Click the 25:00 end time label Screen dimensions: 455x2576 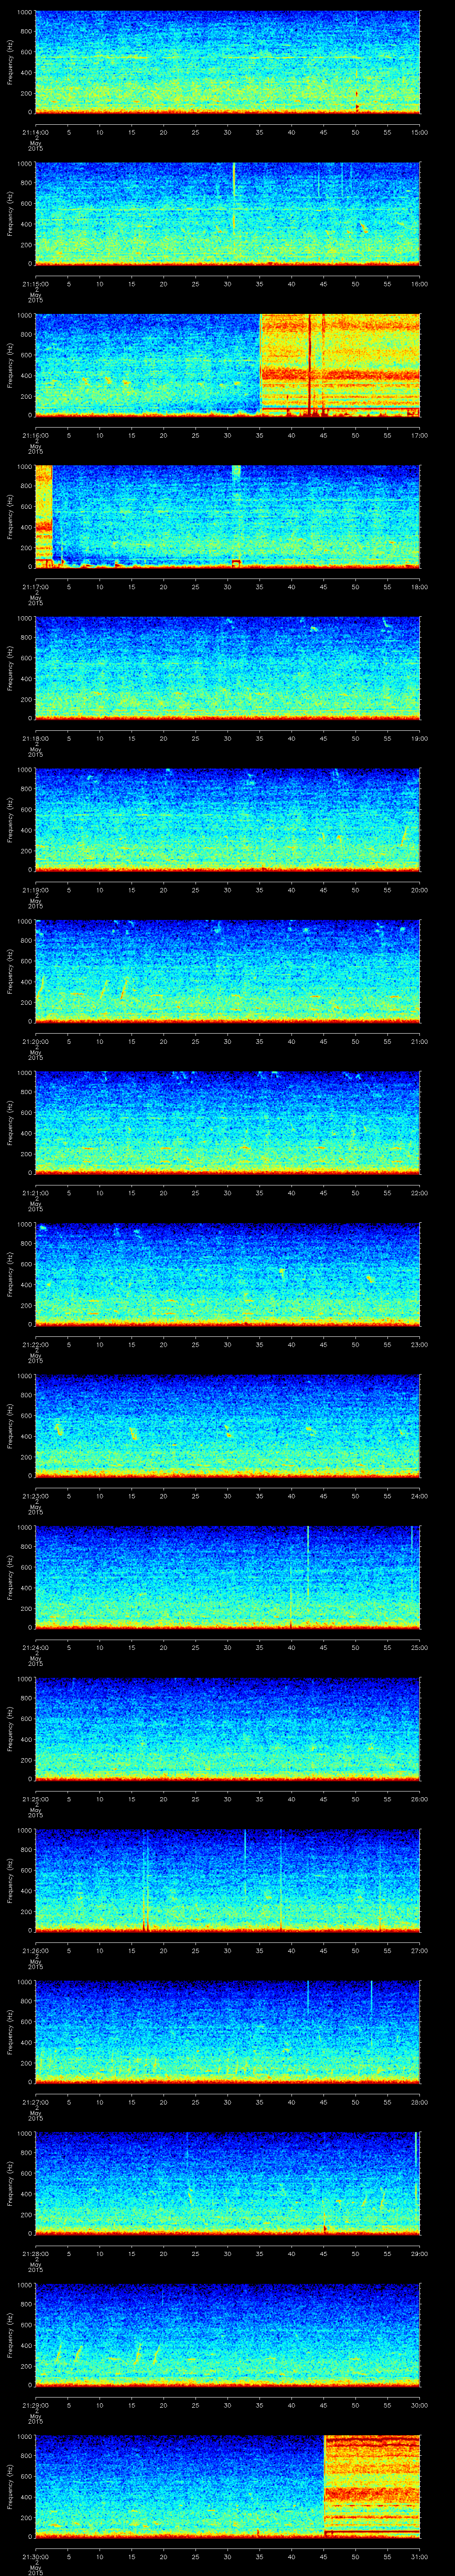tap(419, 1648)
